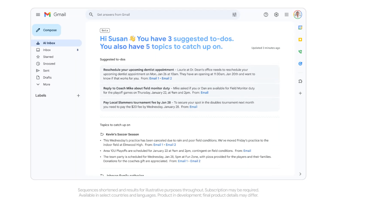Open Google Keep side panel
The image size is (377, 217).
[300, 40]
